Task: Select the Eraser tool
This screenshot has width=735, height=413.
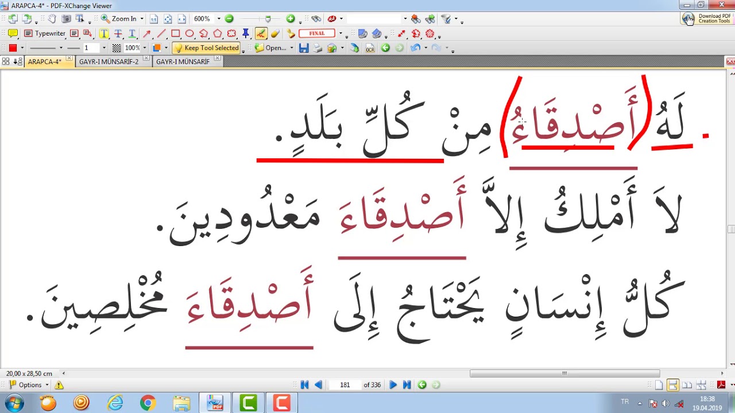Action: [276, 33]
